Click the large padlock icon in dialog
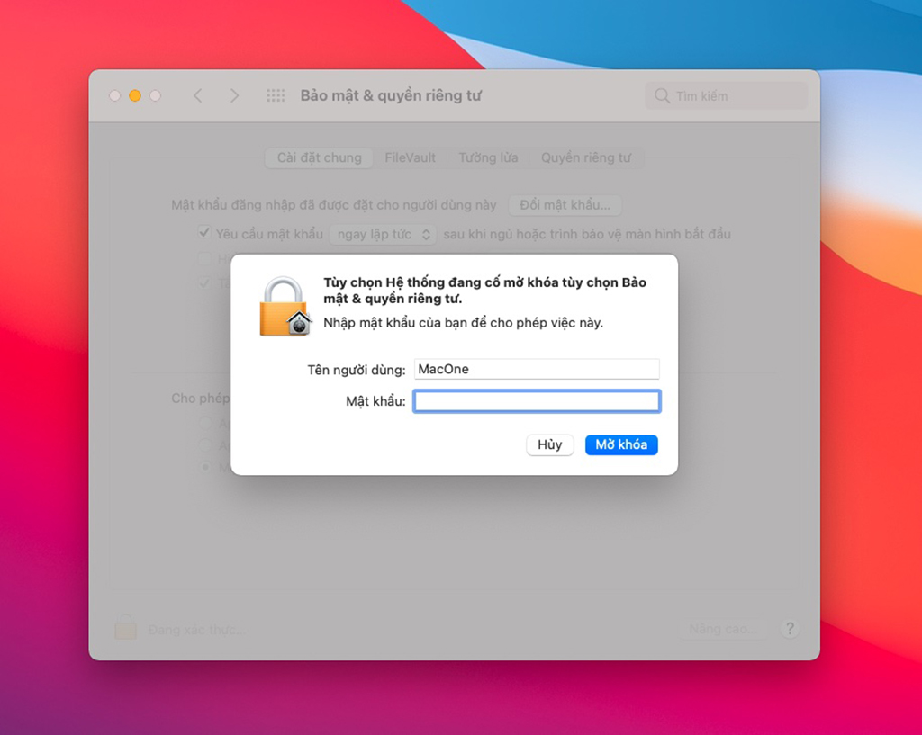 284,307
